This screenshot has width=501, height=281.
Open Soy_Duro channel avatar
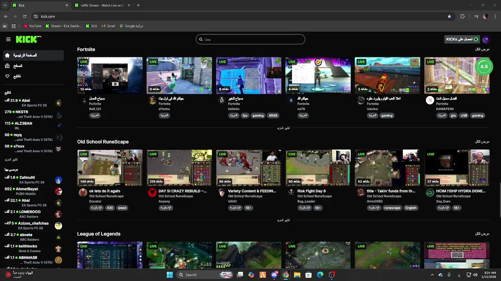pos(430,192)
